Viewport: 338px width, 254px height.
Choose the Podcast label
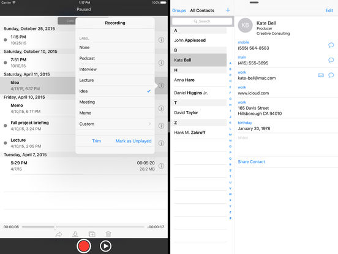[x=115, y=58]
